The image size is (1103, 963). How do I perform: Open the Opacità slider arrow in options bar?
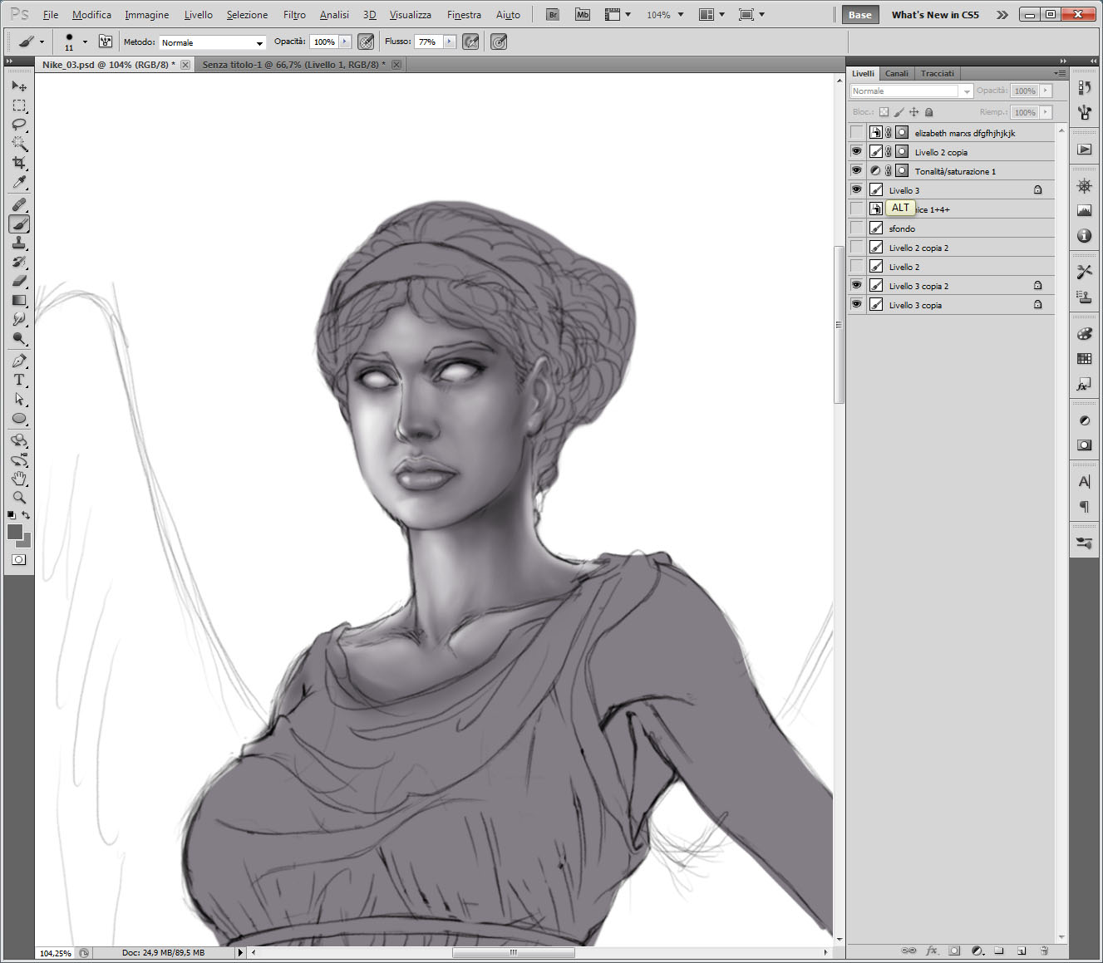tap(345, 42)
